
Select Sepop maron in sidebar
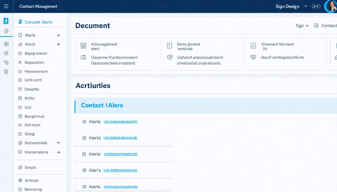click(x=36, y=53)
